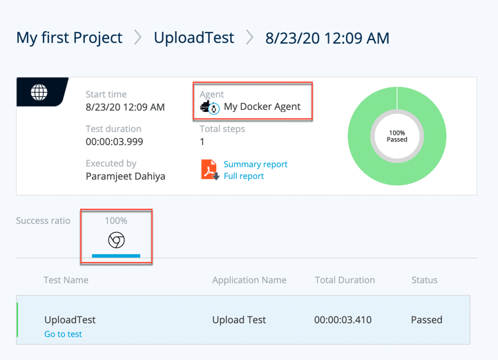Image resolution: width=498 pixels, height=360 pixels.
Task: Click the Application Name column header
Action: coord(249,280)
